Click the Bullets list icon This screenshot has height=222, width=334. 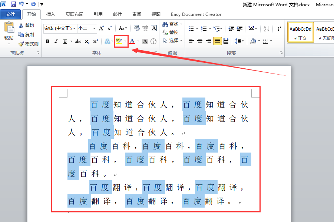coord(191,28)
